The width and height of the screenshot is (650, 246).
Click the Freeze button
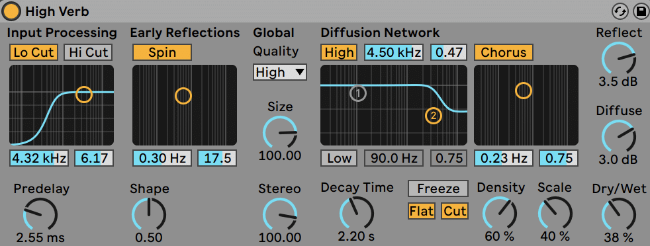point(438,188)
